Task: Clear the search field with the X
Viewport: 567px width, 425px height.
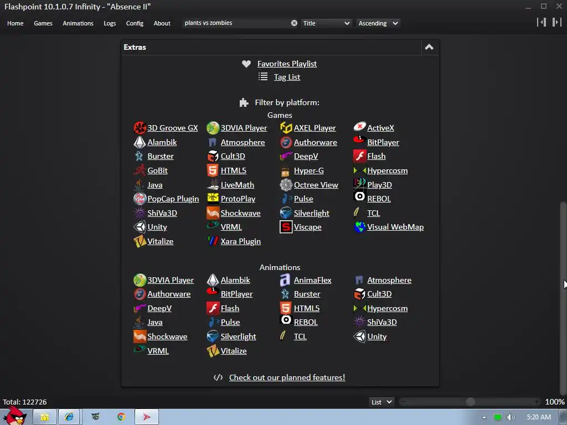Action: [x=295, y=23]
